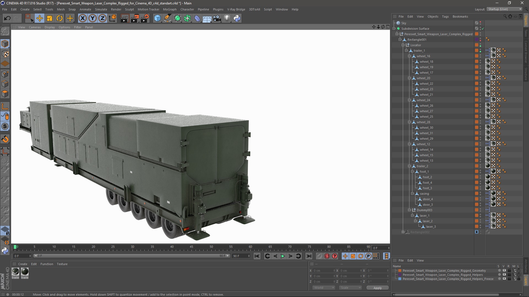Toggle Subdivision Surface enable checkmark
Viewport: 529px width, 297px height.
[x=483, y=29]
